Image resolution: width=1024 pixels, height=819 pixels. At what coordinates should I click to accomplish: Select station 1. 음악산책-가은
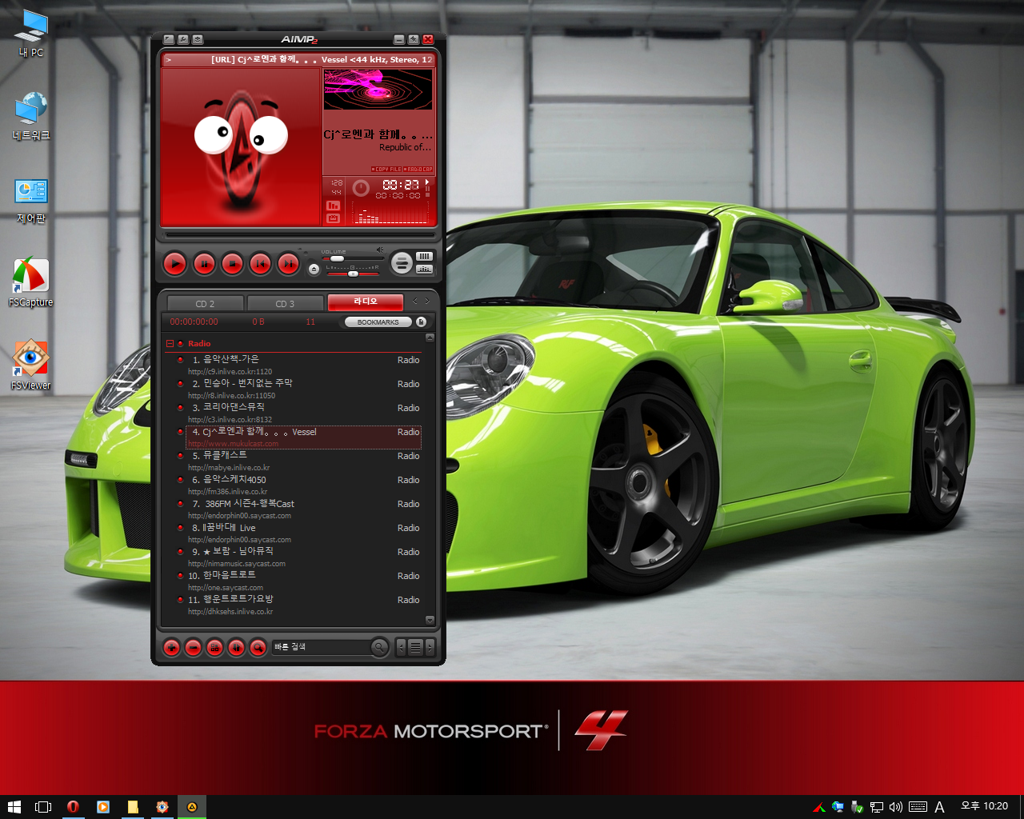302,365
